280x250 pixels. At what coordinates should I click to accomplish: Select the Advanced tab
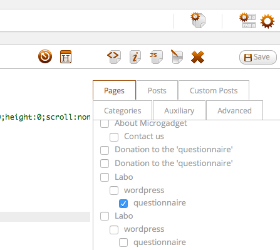pos(234,110)
